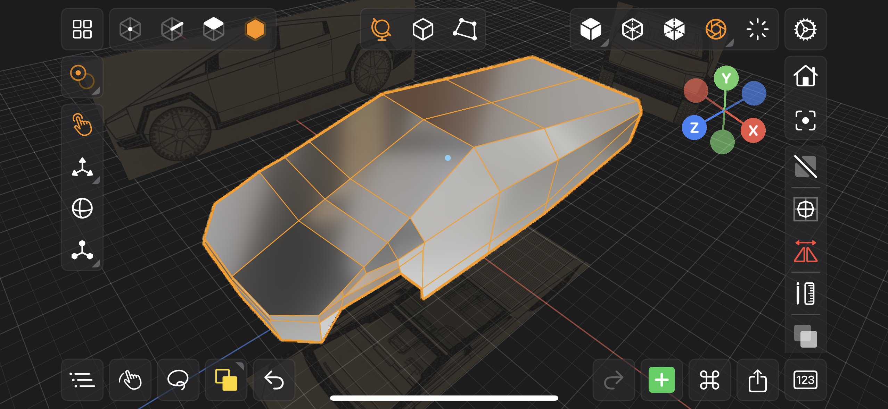This screenshot has width=888, height=409.
Task: Expand the move axes gizmo tool
Action: [82, 167]
